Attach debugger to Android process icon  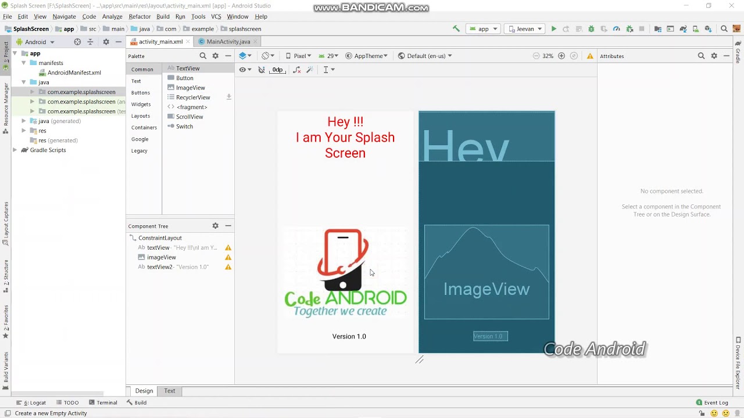pyautogui.click(x=629, y=28)
